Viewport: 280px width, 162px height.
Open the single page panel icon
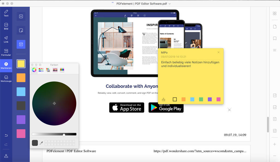[275, 26]
